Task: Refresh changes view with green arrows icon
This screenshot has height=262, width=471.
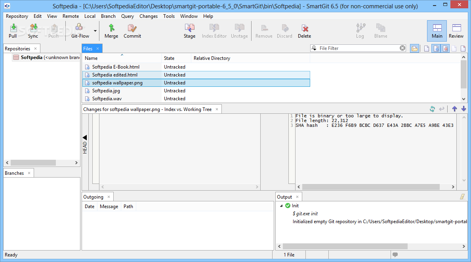Action: click(x=432, y=109)
